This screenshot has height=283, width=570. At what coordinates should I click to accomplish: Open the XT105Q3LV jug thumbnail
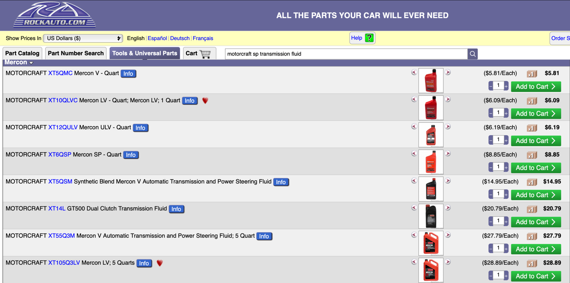coord(431,270)
